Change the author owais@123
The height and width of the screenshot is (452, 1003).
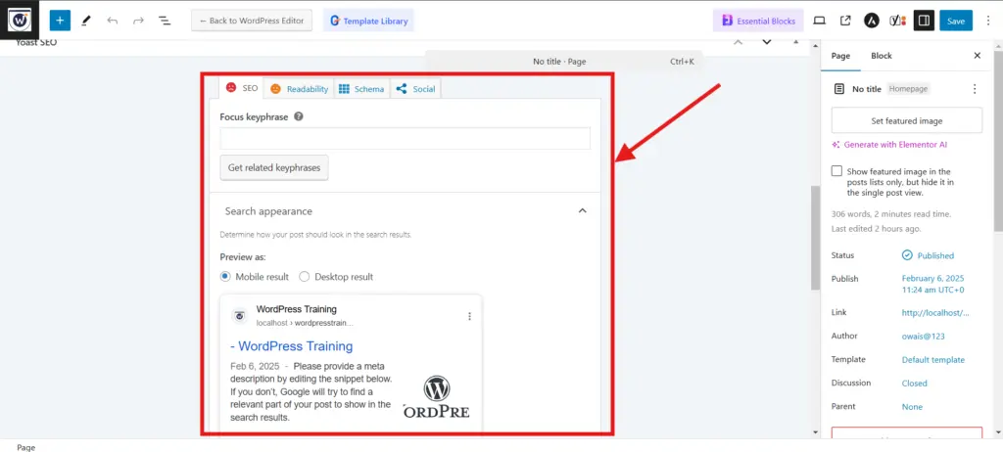923,337
